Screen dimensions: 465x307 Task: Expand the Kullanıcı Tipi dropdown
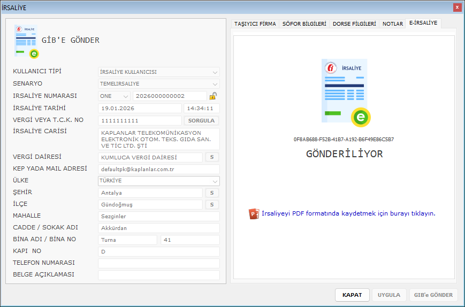tap(215, 72)
